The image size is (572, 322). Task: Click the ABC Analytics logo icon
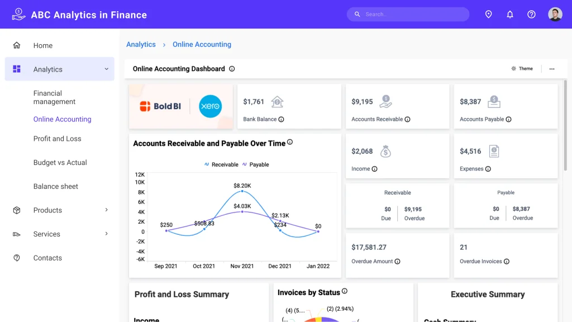point(18,13)
